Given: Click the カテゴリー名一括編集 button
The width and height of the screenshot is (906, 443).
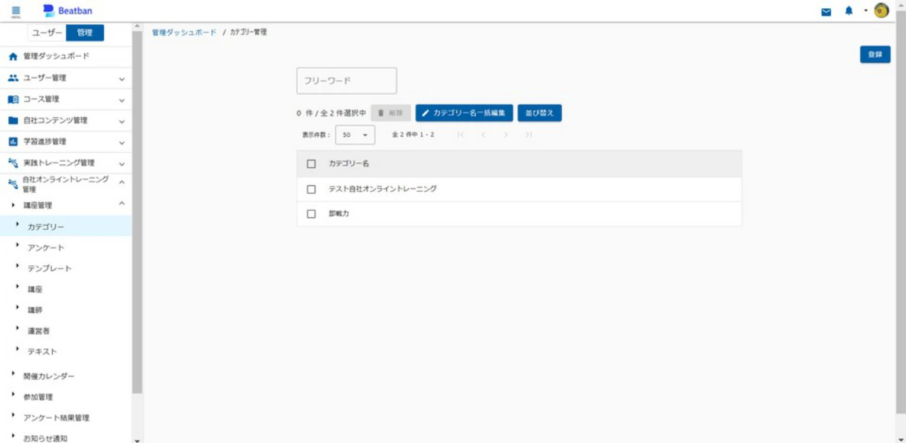Looking at the screenshot, I should 464,113.
